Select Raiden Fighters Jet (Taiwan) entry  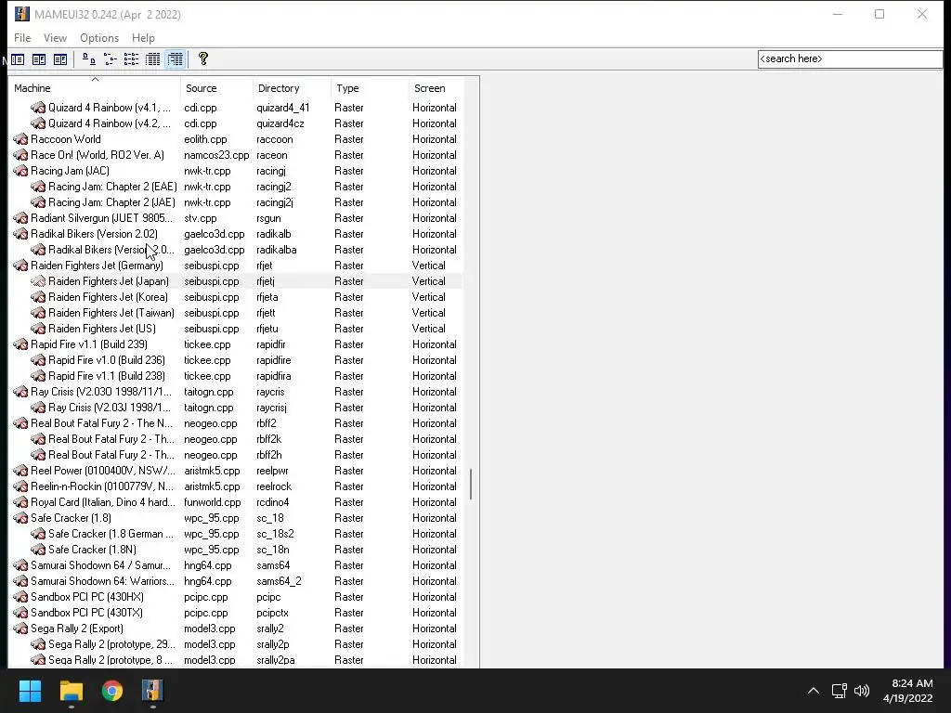click(111, 313)
